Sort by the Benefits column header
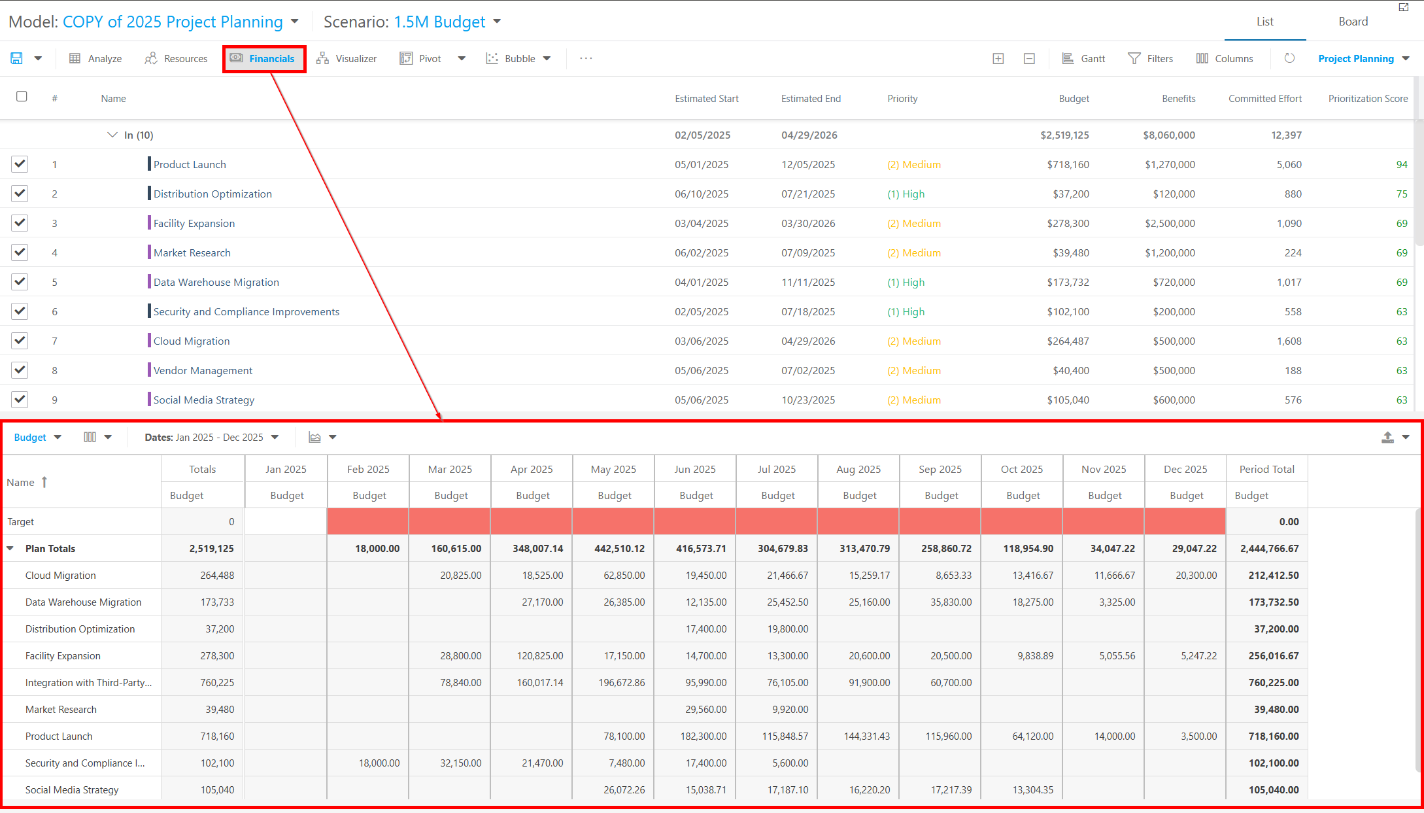 (x=1178, y=98)
